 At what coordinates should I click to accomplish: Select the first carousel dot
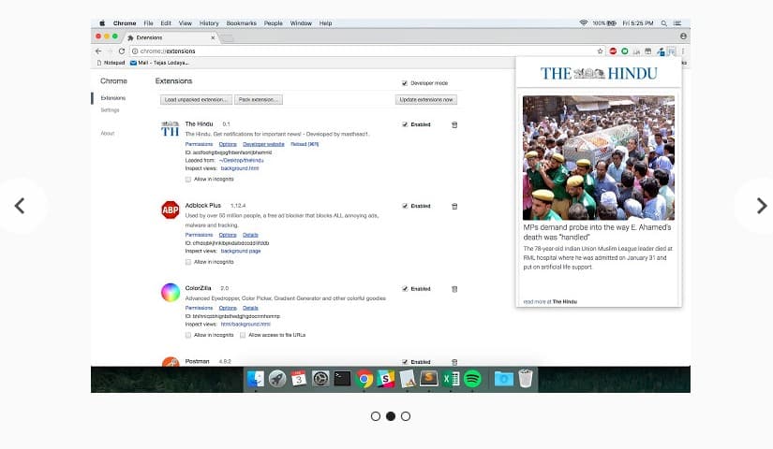[x=376, y=416]
